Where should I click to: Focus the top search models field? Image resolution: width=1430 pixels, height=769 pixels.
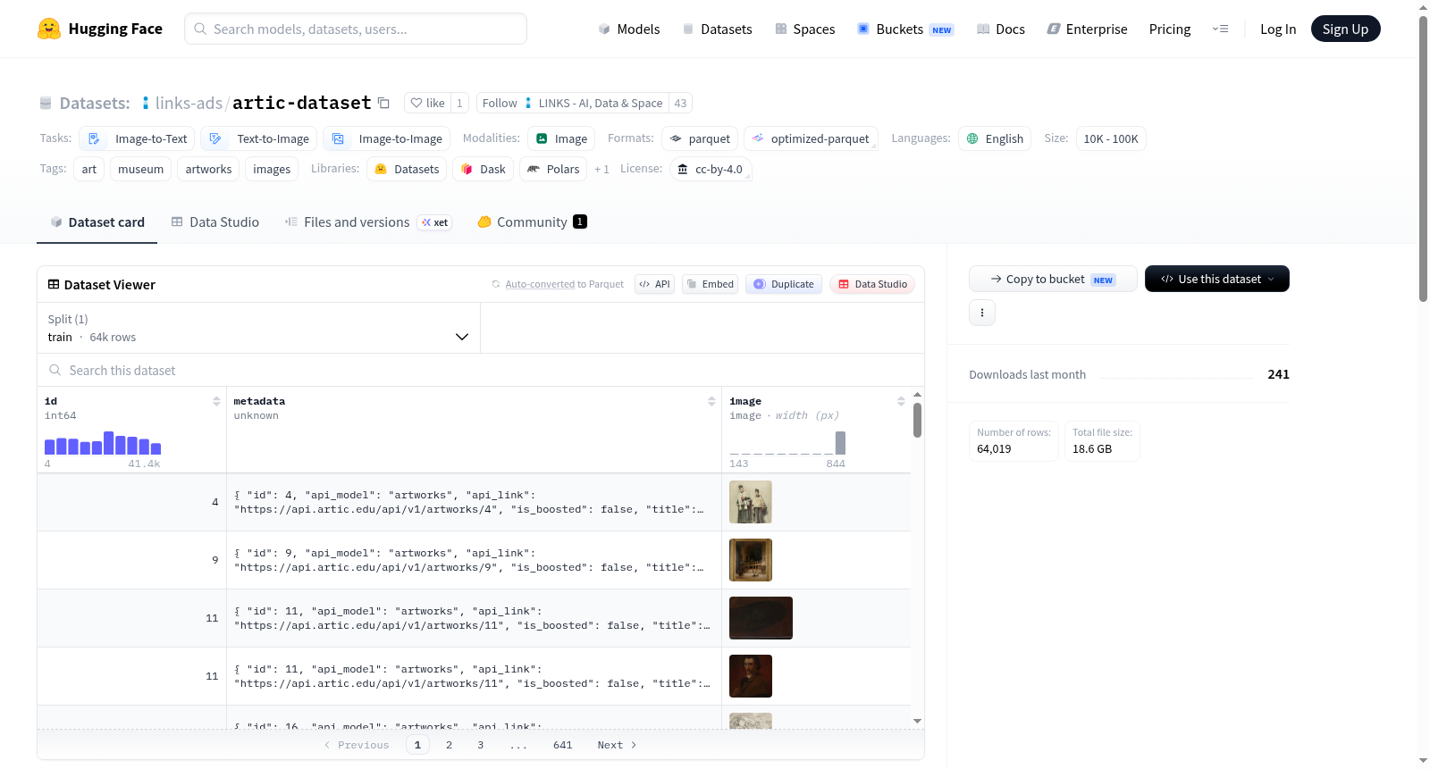[356, 29]
